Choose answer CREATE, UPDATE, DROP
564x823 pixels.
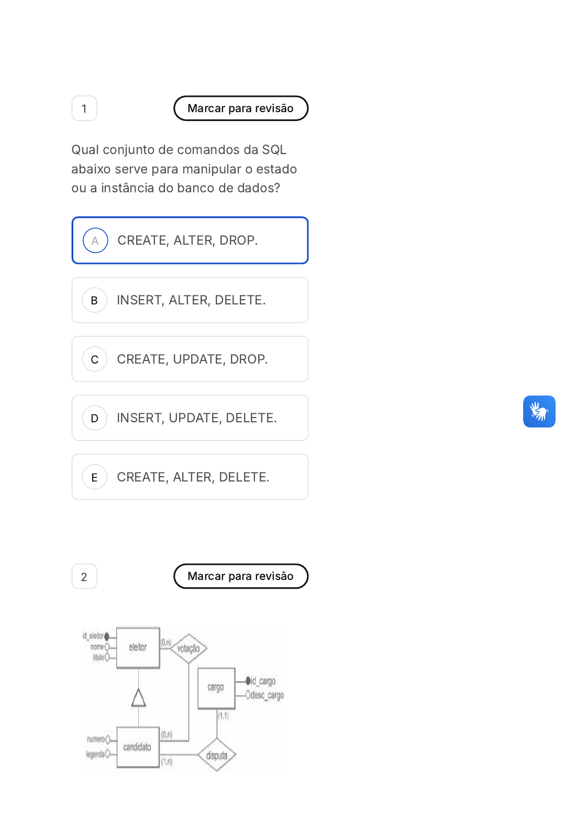point(192,359)
